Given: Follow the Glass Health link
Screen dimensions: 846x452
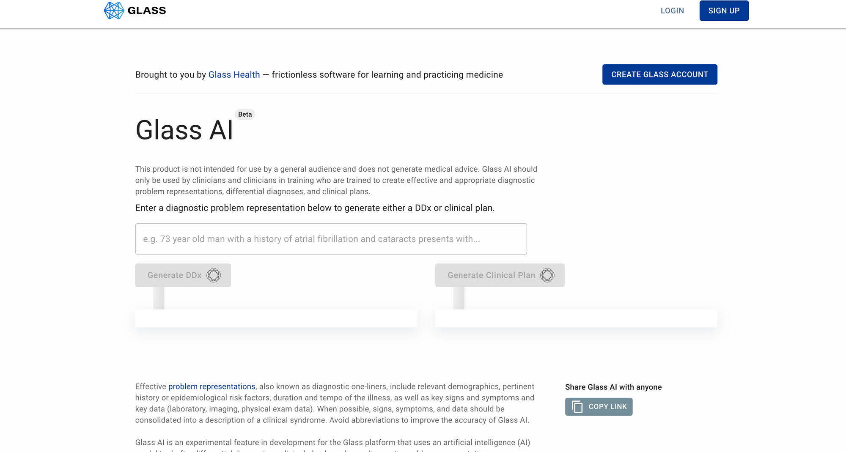Looking at the screenshot, I should (x=234, y=75).
